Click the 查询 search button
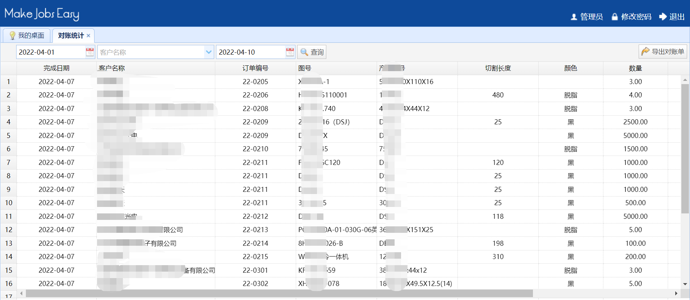This screenshot has height=300, width=690. click(x=312, y=52)
